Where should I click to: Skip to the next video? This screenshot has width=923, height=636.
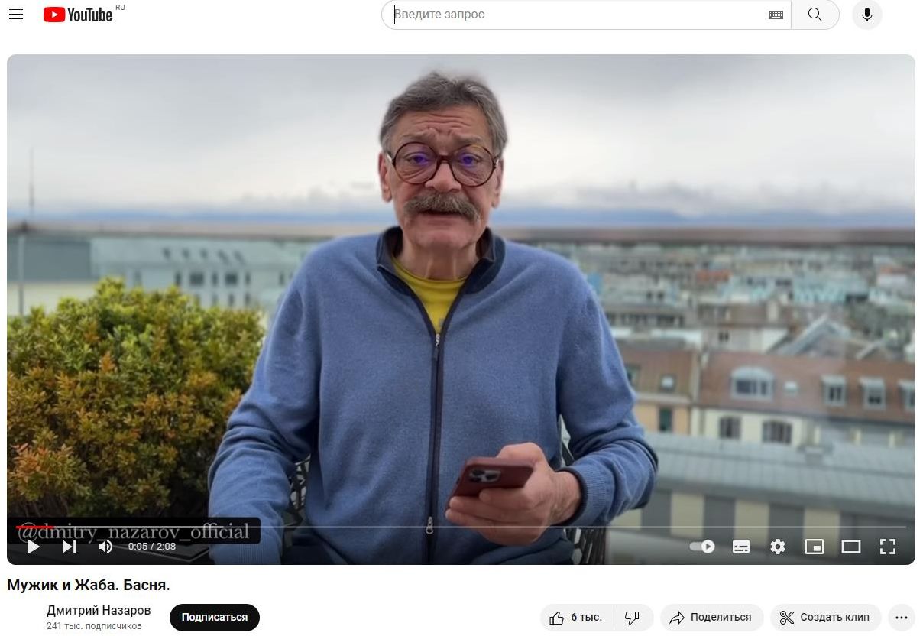click(x=70, y=547)
